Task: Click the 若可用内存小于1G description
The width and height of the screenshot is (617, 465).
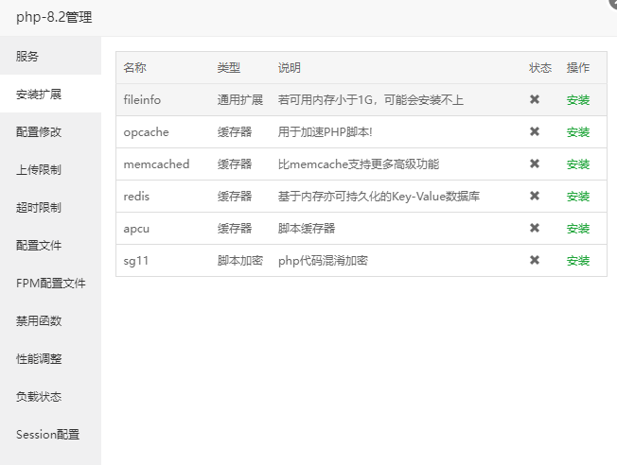Action: click(x=371, y=100)
